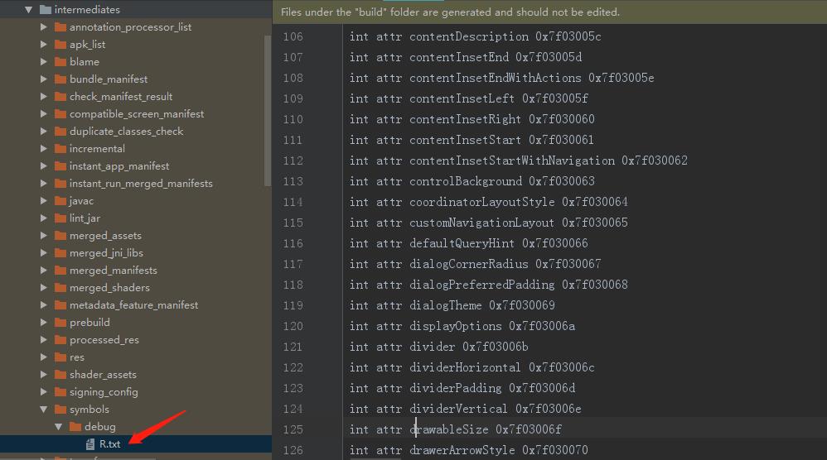The height and width of the screenshot is (460, 827).
Task: Click the merged_jni_libs folder icon
Action: click(60, 252)
